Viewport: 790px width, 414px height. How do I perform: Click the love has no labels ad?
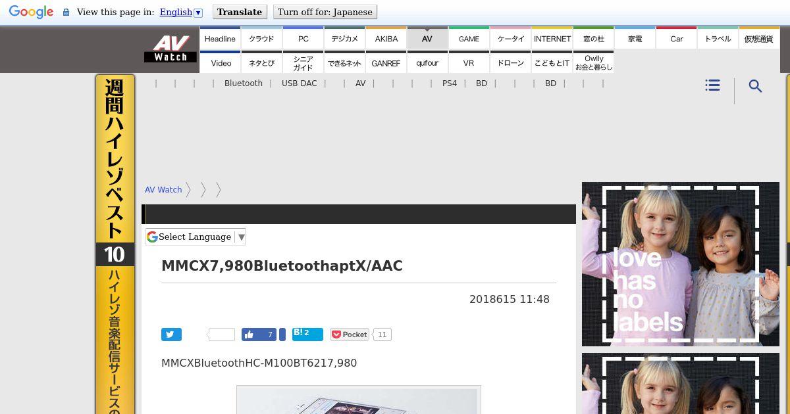click(681, 264)
